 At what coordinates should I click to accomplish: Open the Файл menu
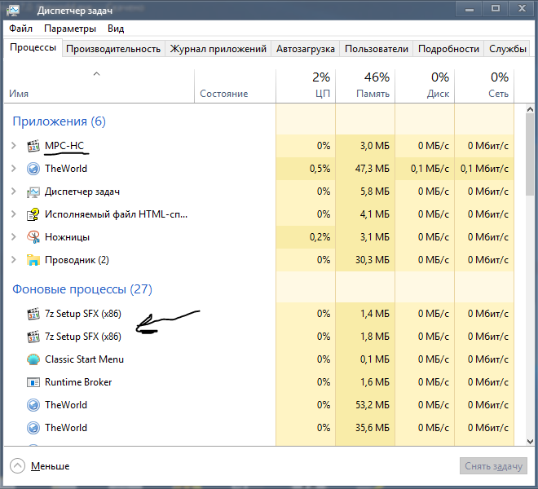tap(21, 28)
